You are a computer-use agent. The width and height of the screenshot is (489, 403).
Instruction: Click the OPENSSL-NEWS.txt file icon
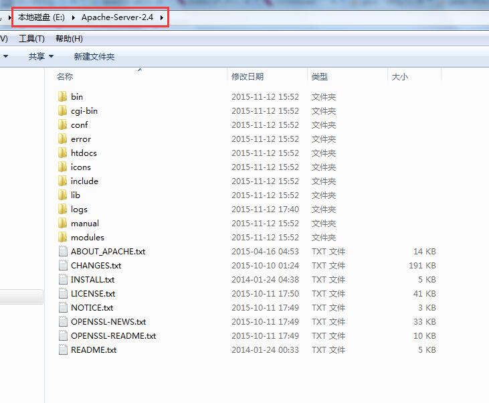coord(63,321)
